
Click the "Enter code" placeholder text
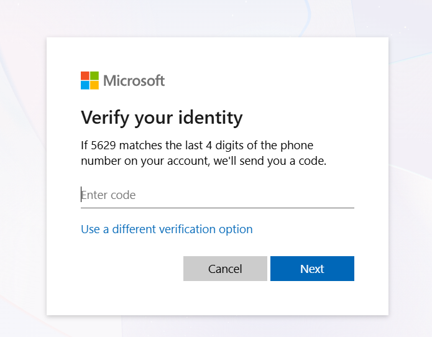coord(109,195)
